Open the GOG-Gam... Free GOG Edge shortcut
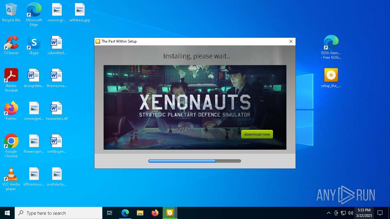The height and width of the screenshot is (219, 390). pos(331,47)
